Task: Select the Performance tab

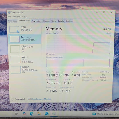Action: pos(24,21)
